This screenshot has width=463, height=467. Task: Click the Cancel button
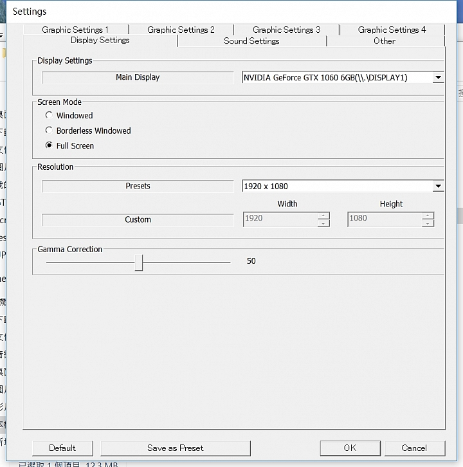(415, 448)
